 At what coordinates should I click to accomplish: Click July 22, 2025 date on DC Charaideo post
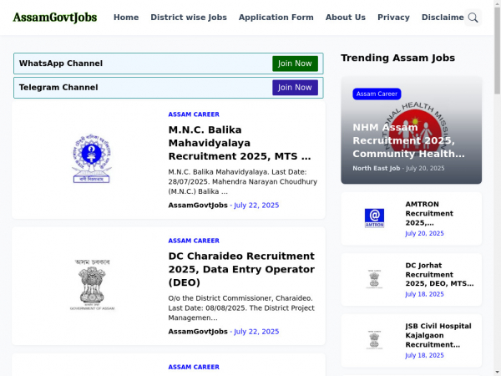tap(256, 332)
